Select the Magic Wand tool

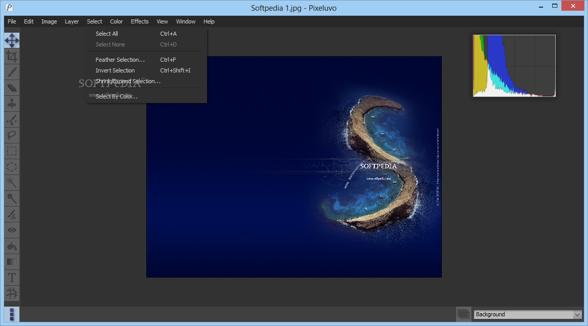(12, 183)
